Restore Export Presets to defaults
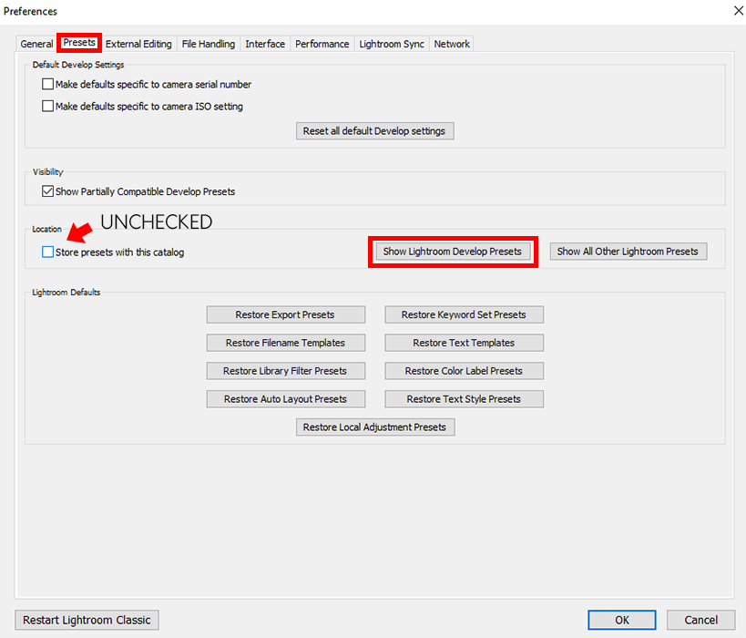This screenshot has width=746, height=638. pyautogui.click(x=285, y=315)
